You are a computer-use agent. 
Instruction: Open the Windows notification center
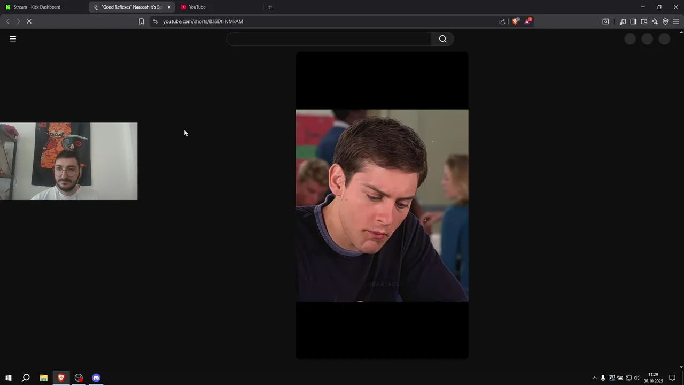pyautogui.click(x=672, y=378)
